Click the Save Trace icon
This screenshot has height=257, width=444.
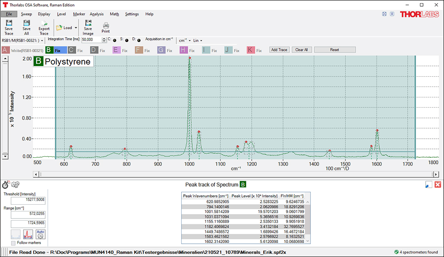(8, 27)
